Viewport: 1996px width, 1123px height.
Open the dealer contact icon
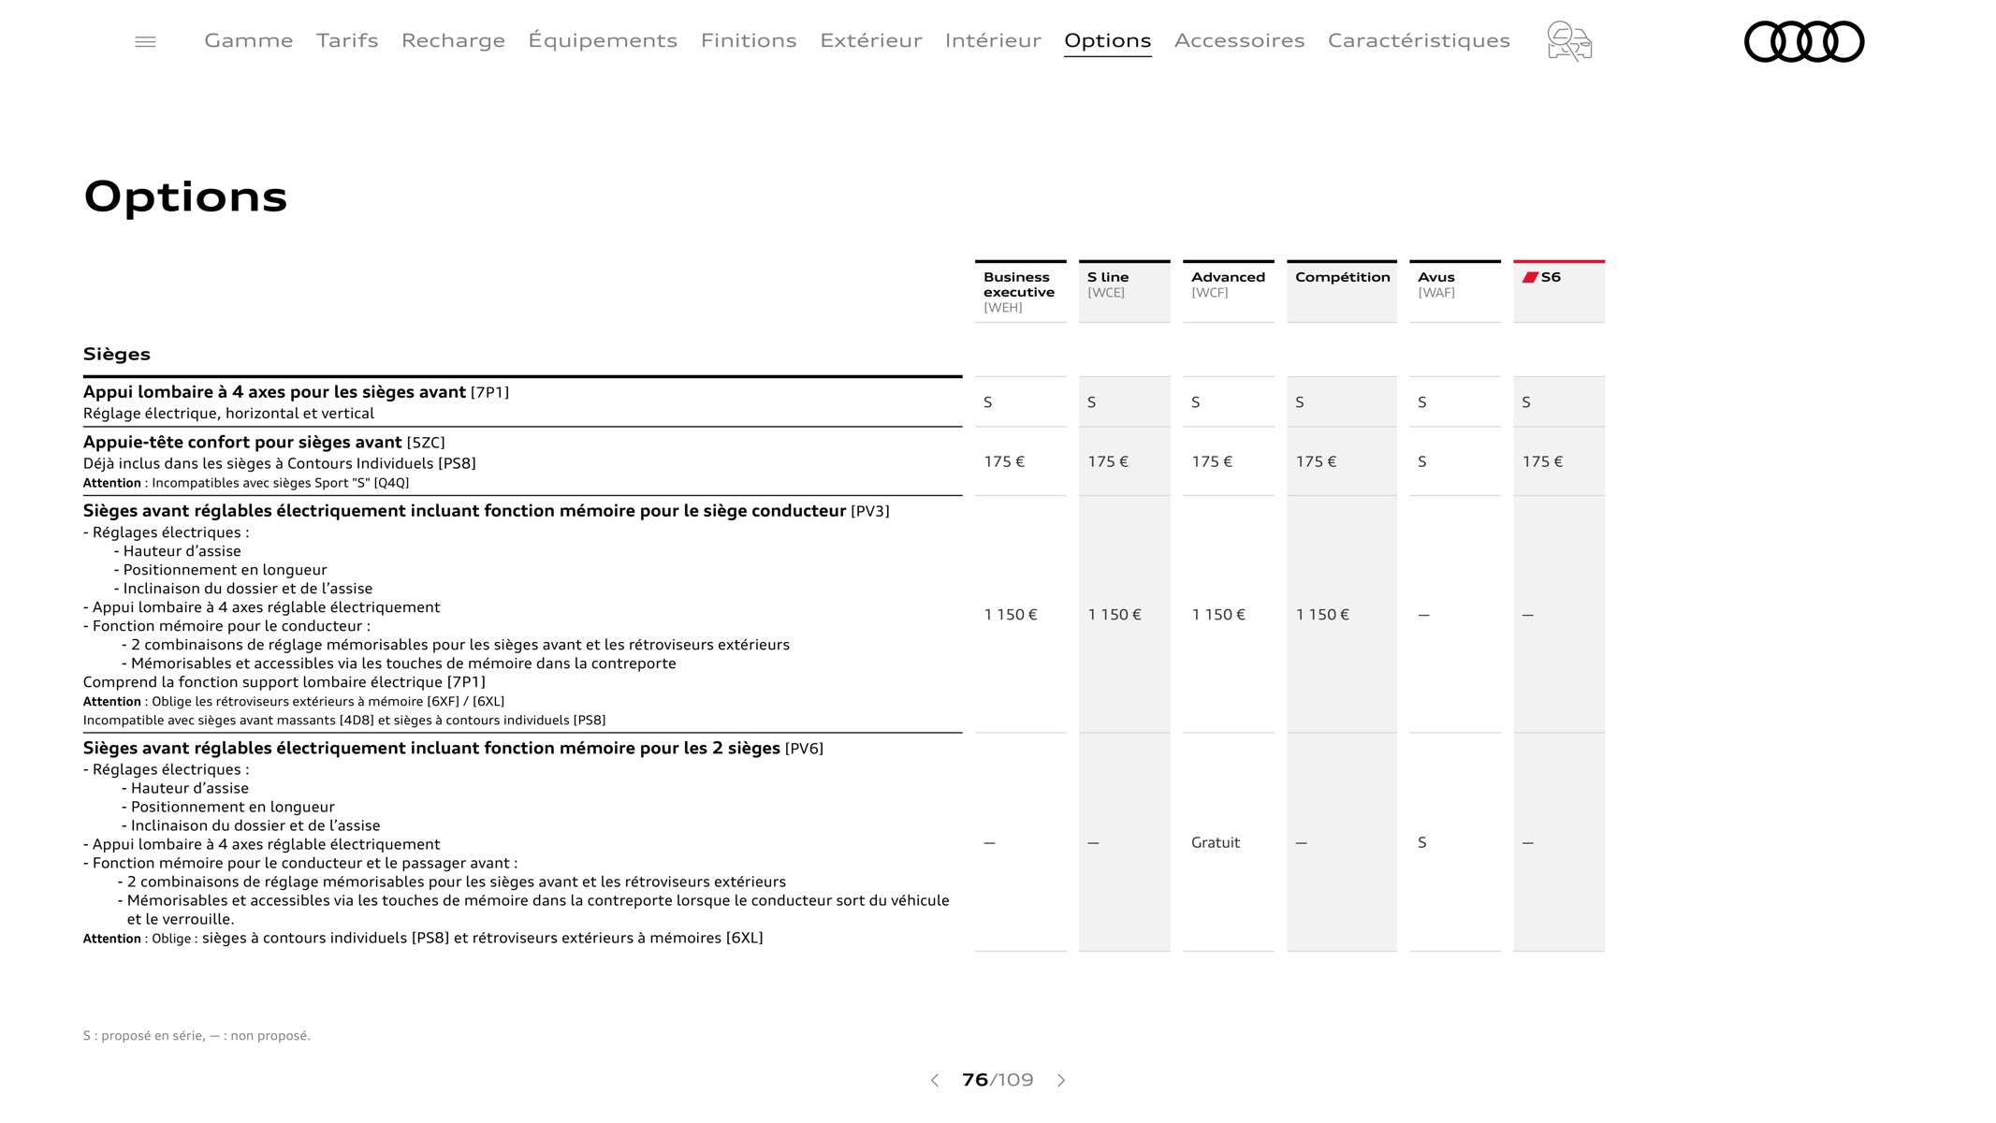click(1569, 41)
